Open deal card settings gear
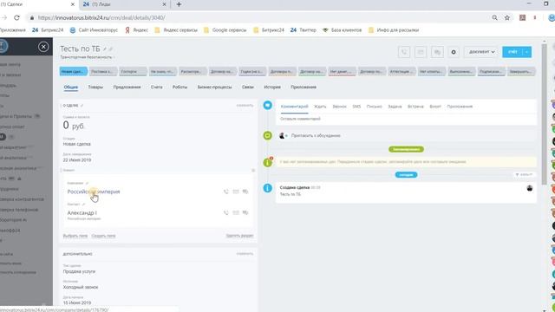This screenshot has width=555, height=312. 454,52
